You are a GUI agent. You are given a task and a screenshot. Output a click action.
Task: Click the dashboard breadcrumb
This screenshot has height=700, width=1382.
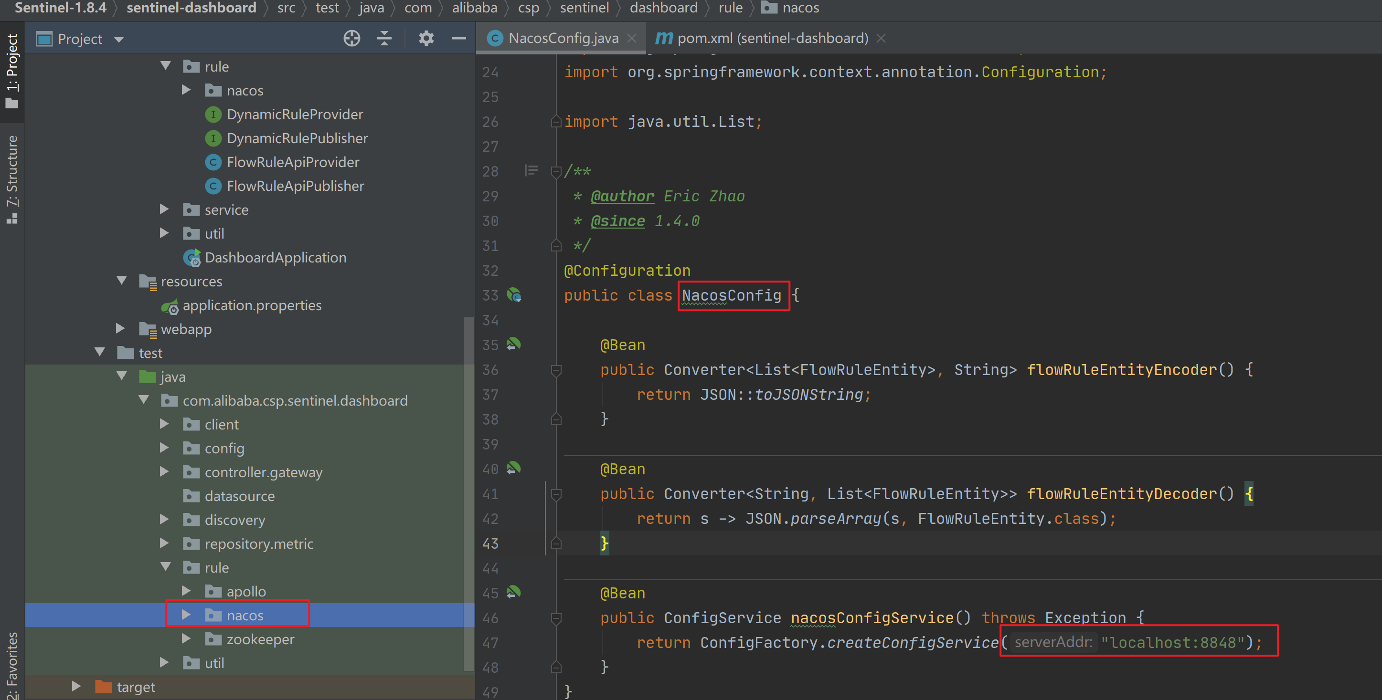point(664,8)
